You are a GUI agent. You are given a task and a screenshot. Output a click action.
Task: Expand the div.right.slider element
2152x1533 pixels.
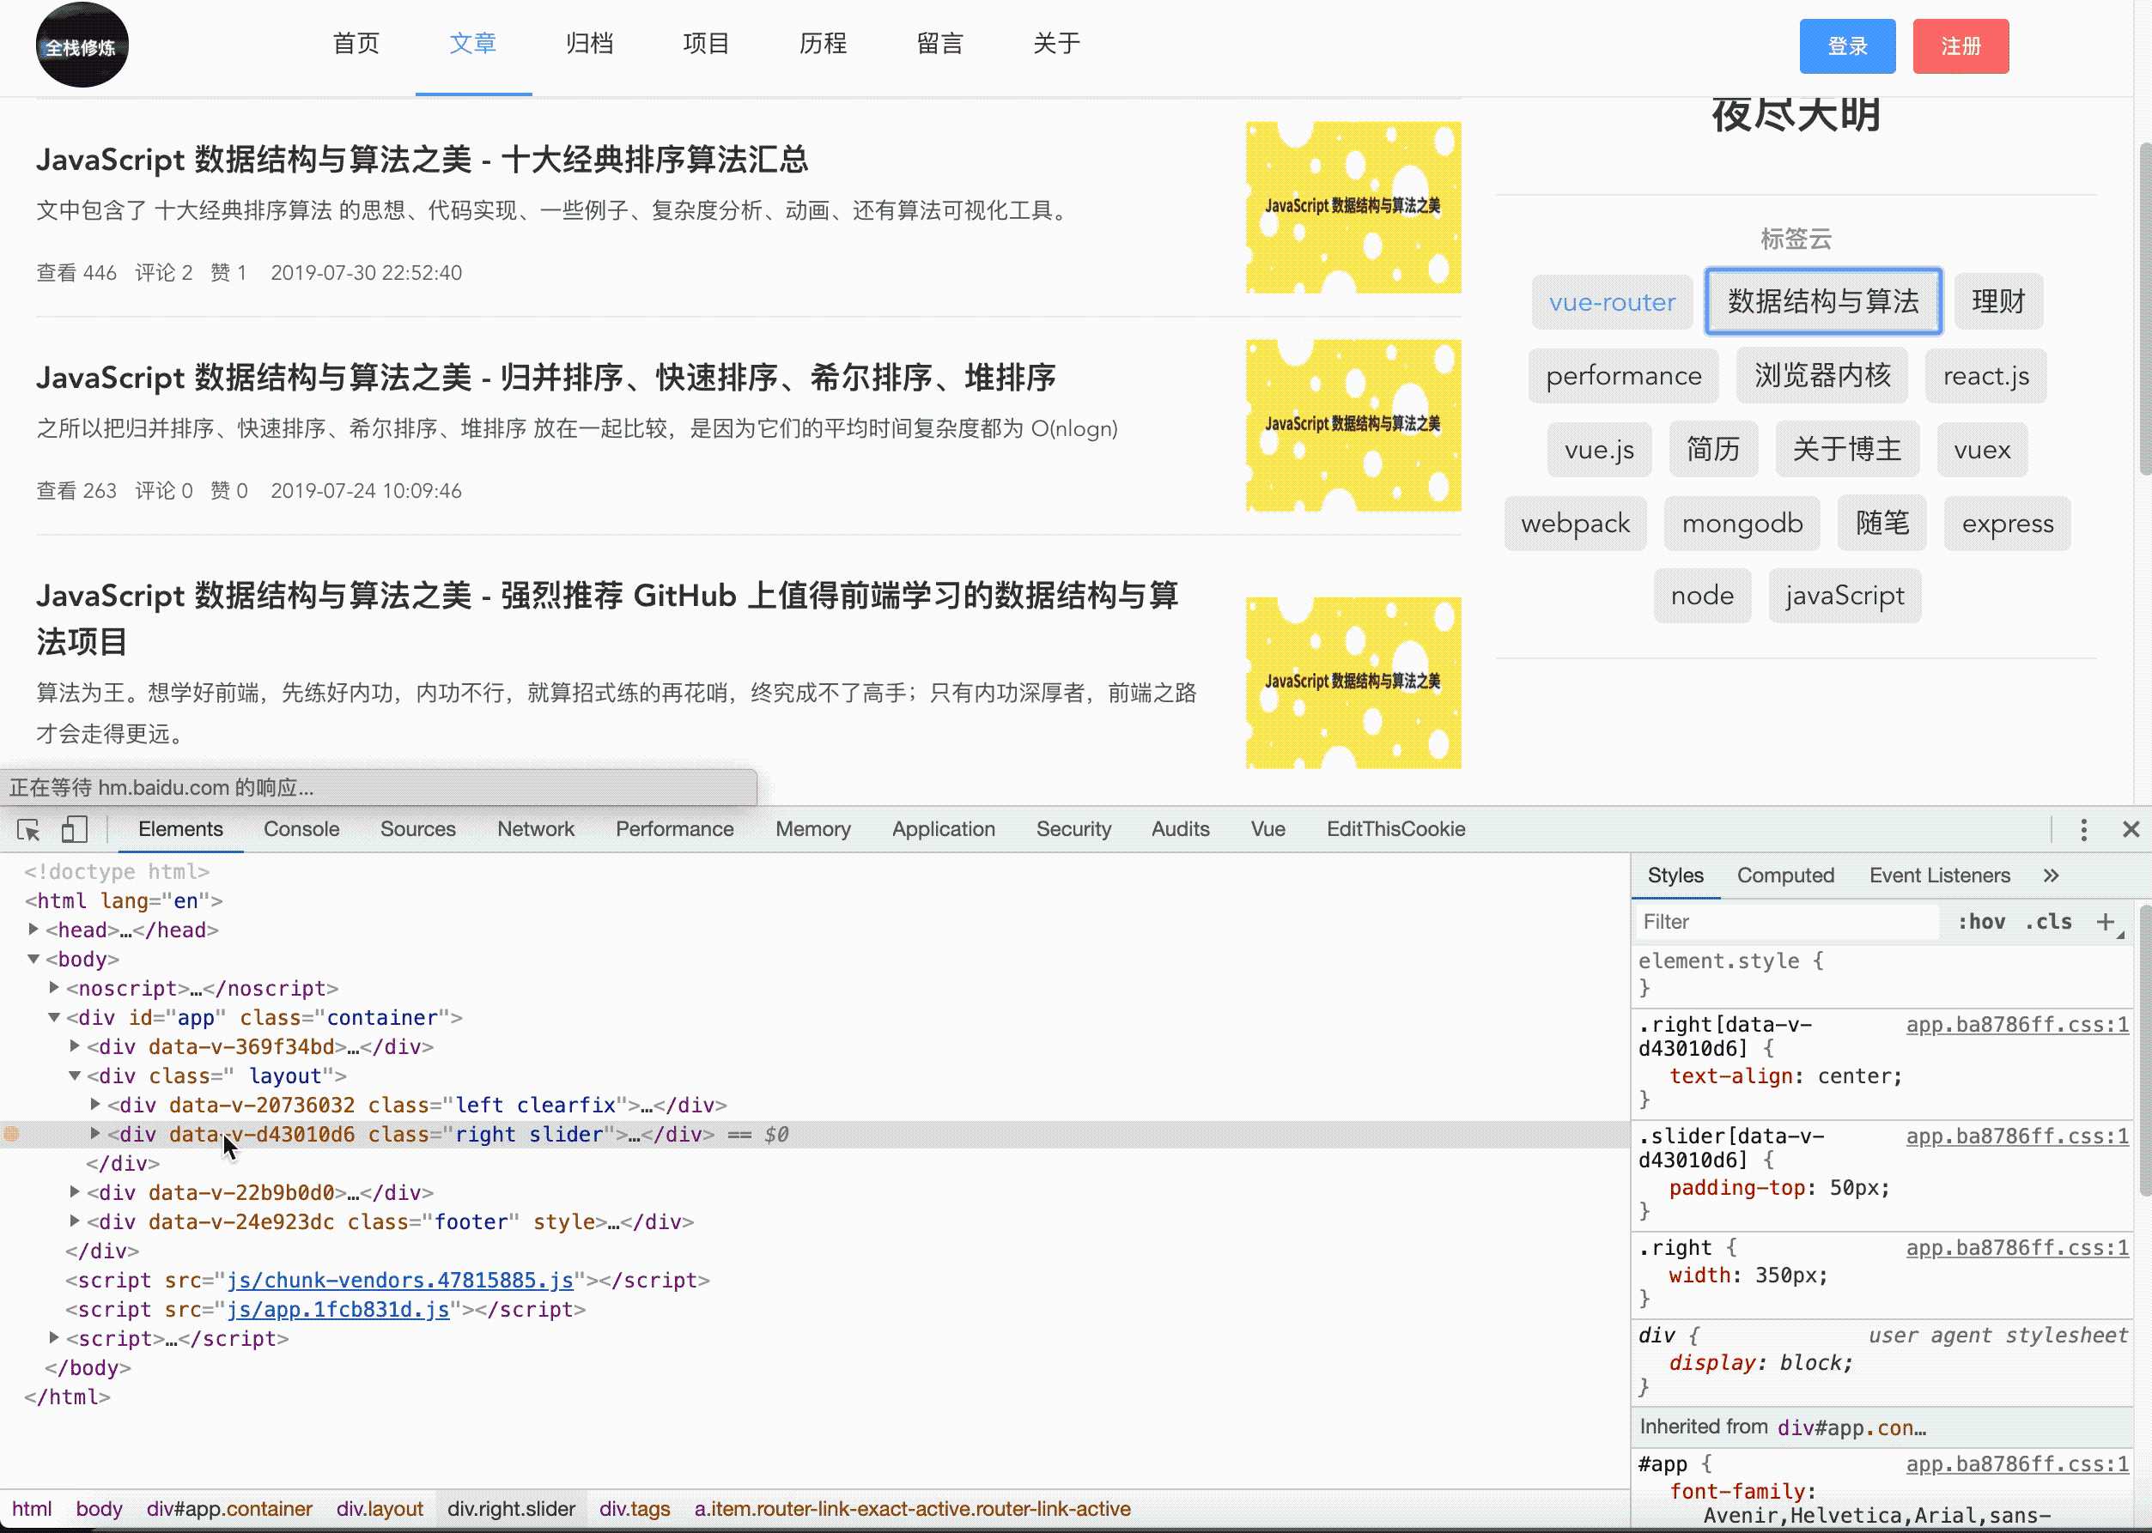click(x=94, y=1135)
